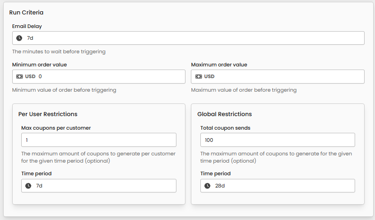
Task: Click clock icon in Global Restrictions Time period
Action: click(x=207, y=186)
